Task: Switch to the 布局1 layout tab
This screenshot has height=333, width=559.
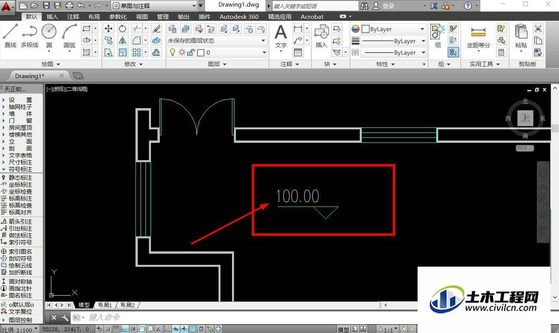Action: [x=105, y=305]
